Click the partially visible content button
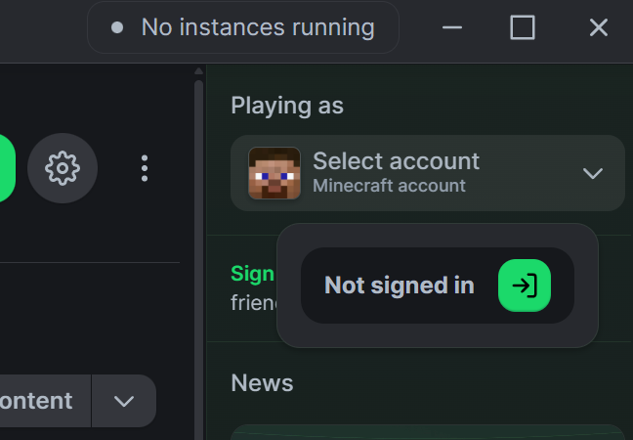Image resolution: width=633 pixels, height=440 pixels. point(41,401)
